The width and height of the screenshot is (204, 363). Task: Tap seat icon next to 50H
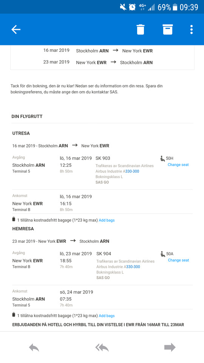tap(162, 158)
